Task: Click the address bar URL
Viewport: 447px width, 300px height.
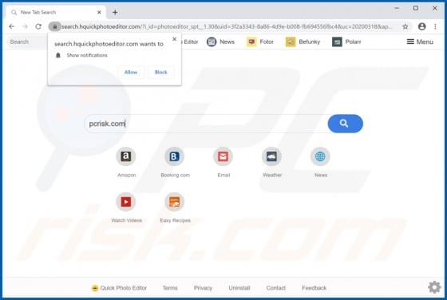Action: (x=227, y=27)
